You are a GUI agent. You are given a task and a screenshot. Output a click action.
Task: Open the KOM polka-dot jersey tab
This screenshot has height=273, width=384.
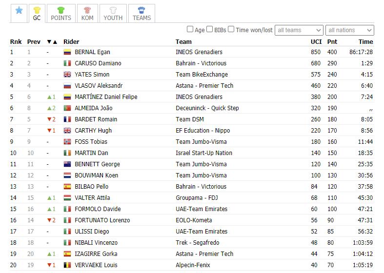(x=87, y=14)
